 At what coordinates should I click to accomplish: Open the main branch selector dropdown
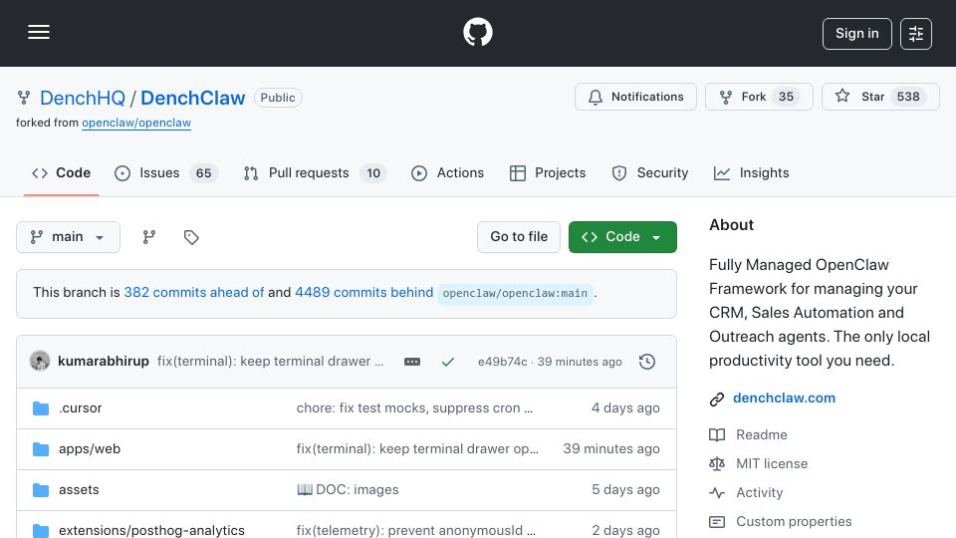[68, 237]
